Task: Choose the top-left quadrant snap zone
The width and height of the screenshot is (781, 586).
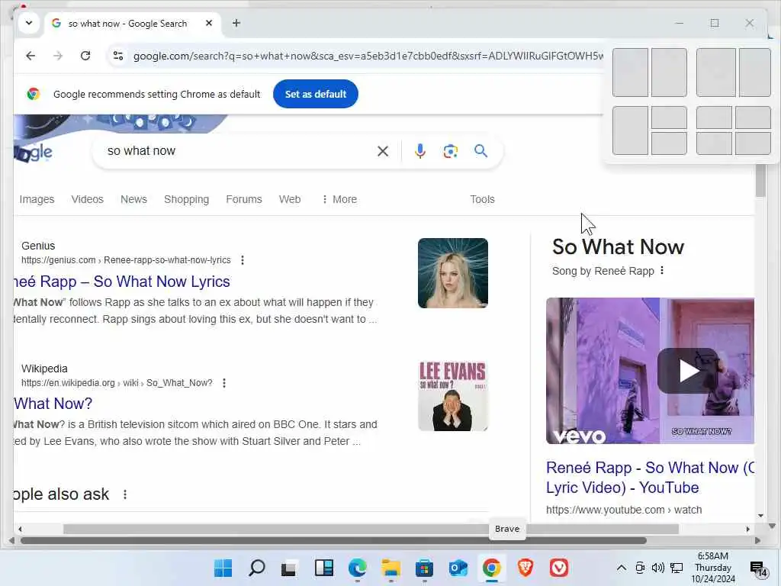Action: (x=714, y=118)
